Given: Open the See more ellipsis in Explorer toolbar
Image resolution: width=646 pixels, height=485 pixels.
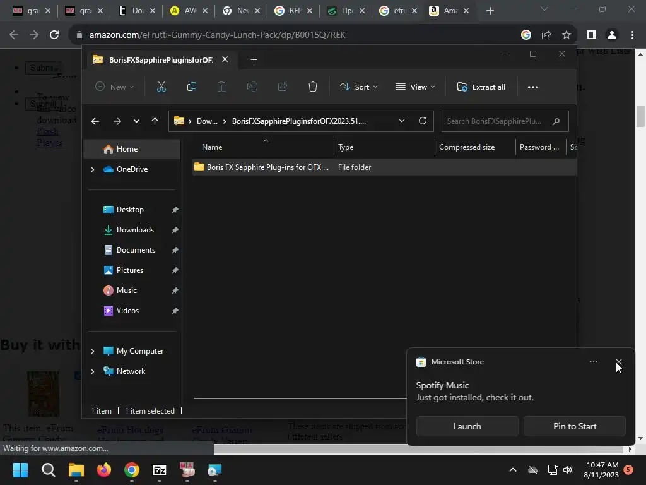Looking at the screenshot, I should tap(532, 87).
